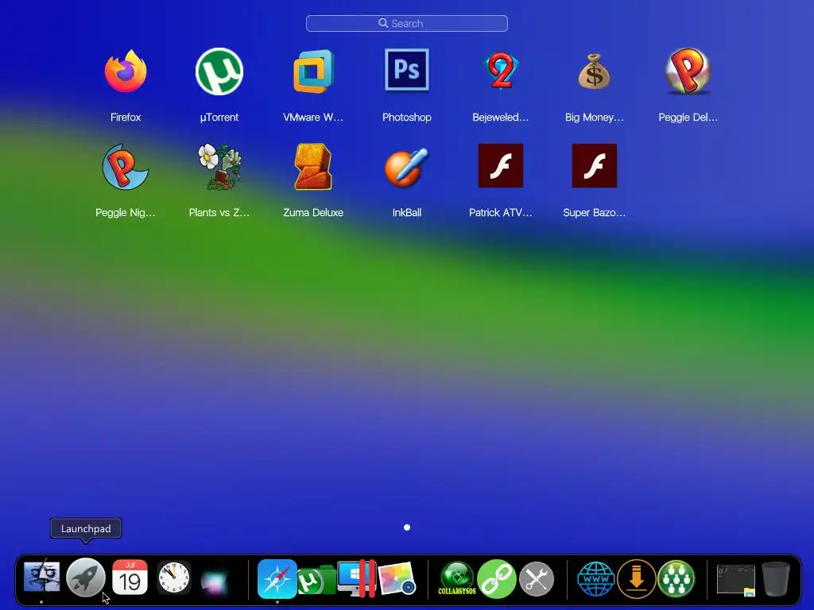Launch Photoshop from the app grid

click(407, 70)
